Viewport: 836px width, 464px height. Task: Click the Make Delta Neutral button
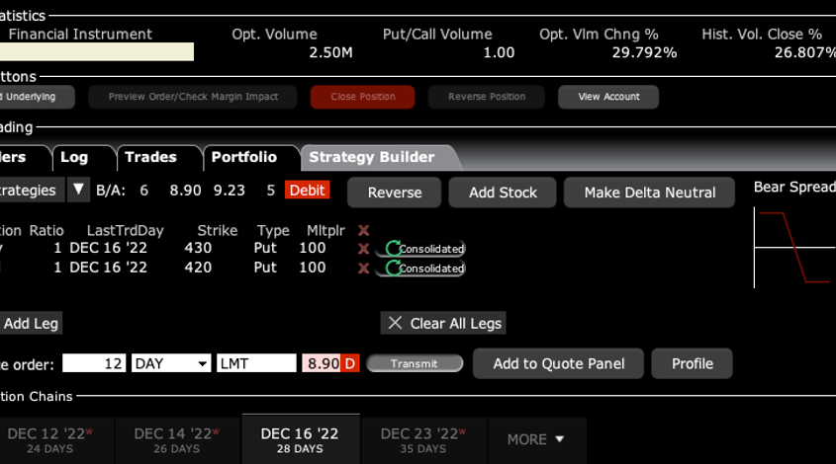649,193
